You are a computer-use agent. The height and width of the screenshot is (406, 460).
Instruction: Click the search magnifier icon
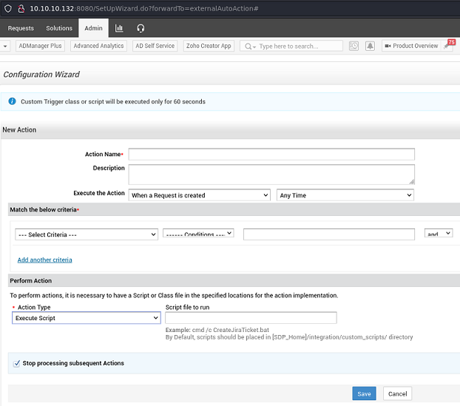248,46
